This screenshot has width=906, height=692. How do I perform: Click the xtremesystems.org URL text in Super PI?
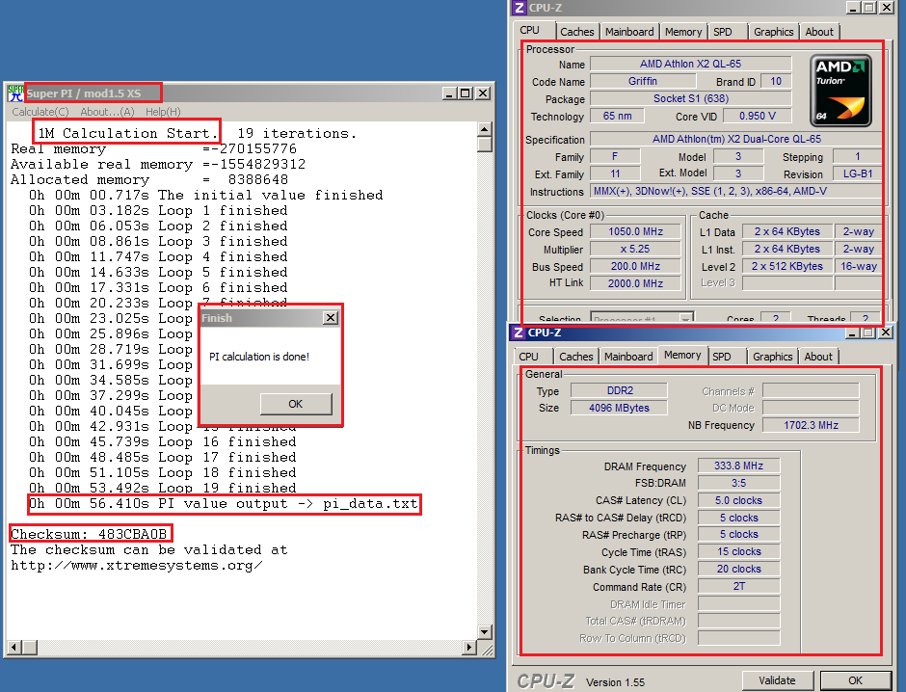point(137,566)
